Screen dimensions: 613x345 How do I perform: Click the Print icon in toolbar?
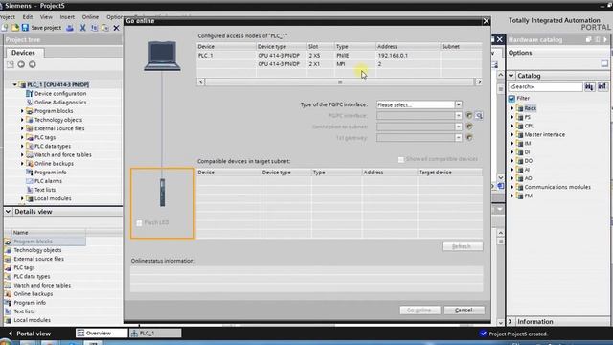[x=70, y=28]
